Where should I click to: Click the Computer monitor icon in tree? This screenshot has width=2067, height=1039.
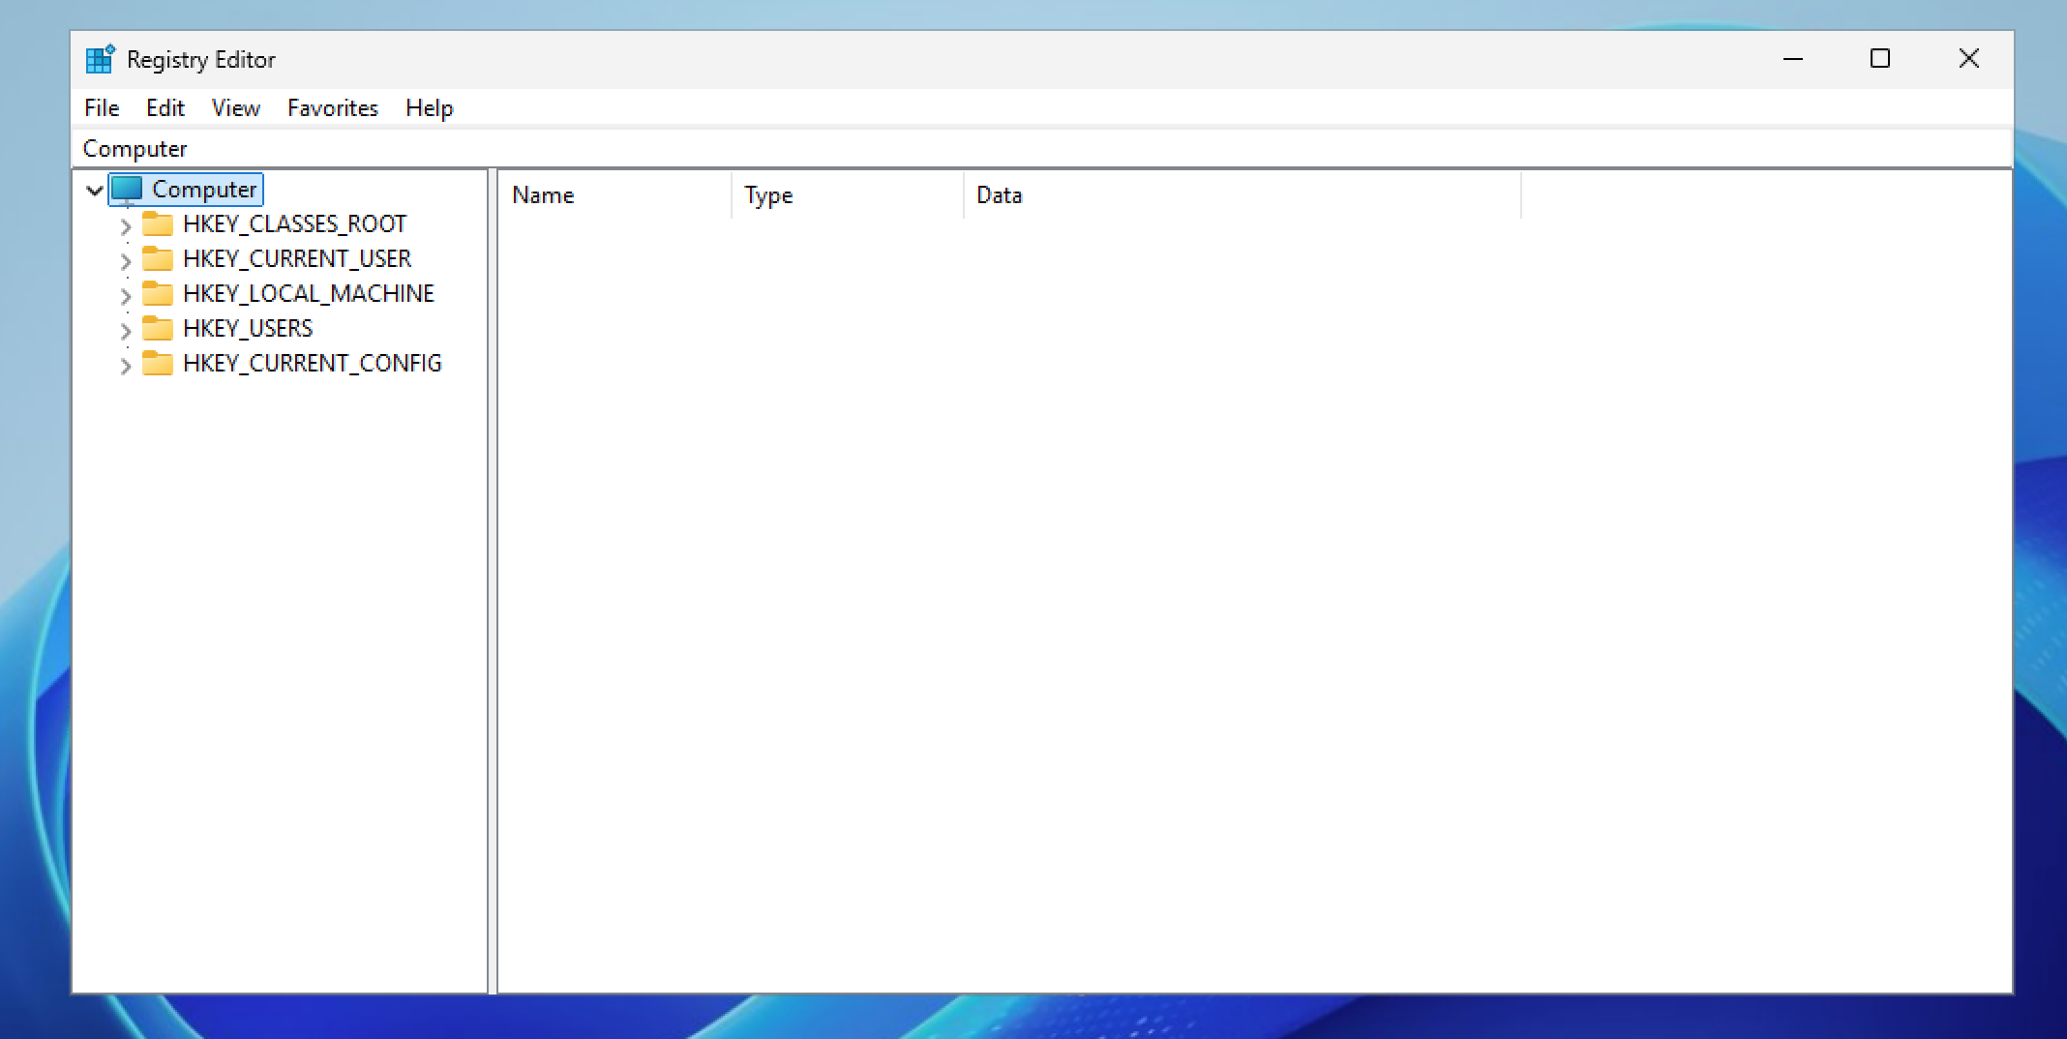pyautogui.click(x=127, y=189)
